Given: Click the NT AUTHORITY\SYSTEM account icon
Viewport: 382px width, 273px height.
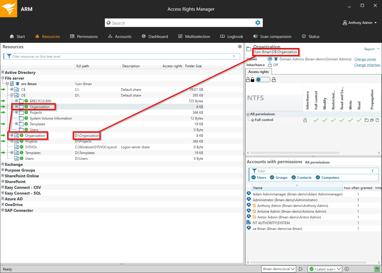Looking at the screenshot, I should (249, 222).
